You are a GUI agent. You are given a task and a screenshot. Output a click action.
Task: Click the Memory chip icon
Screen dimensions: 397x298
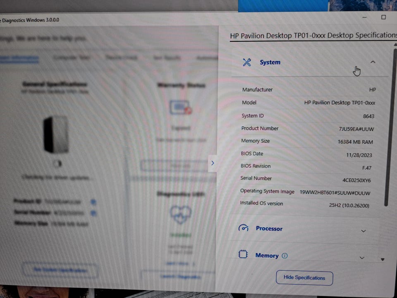pos(243,254)
